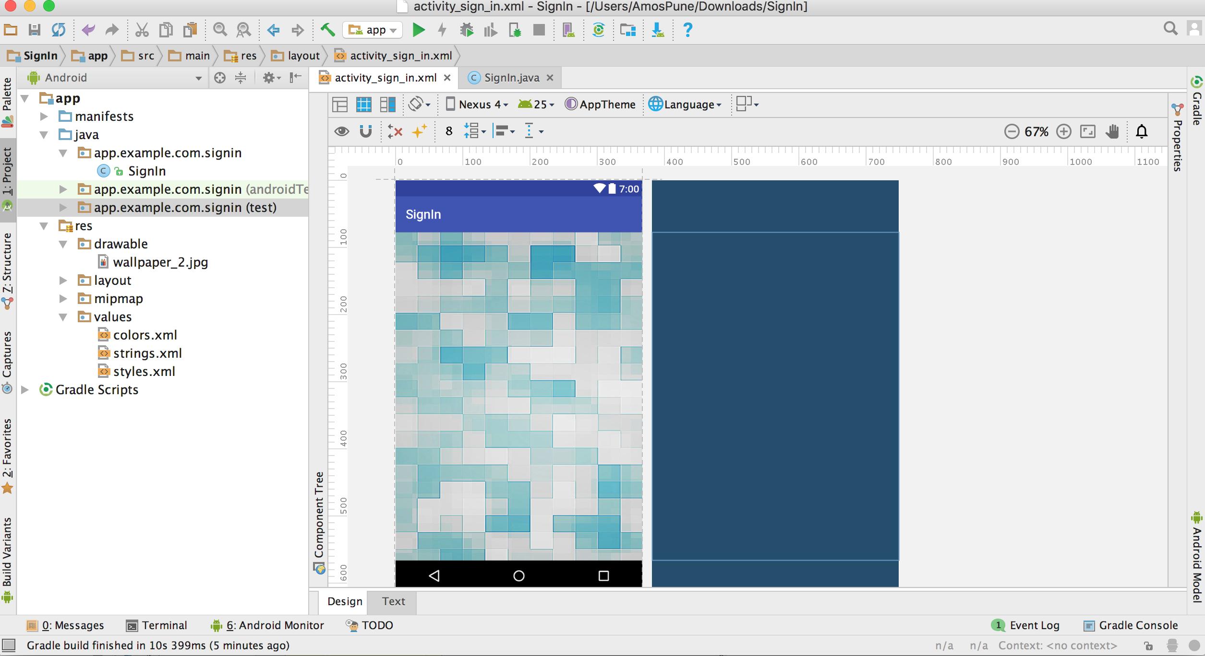The height and width of the screenshot is (656, 1205).
Task: Click the zoom in button in editor
Action: 1064,131
